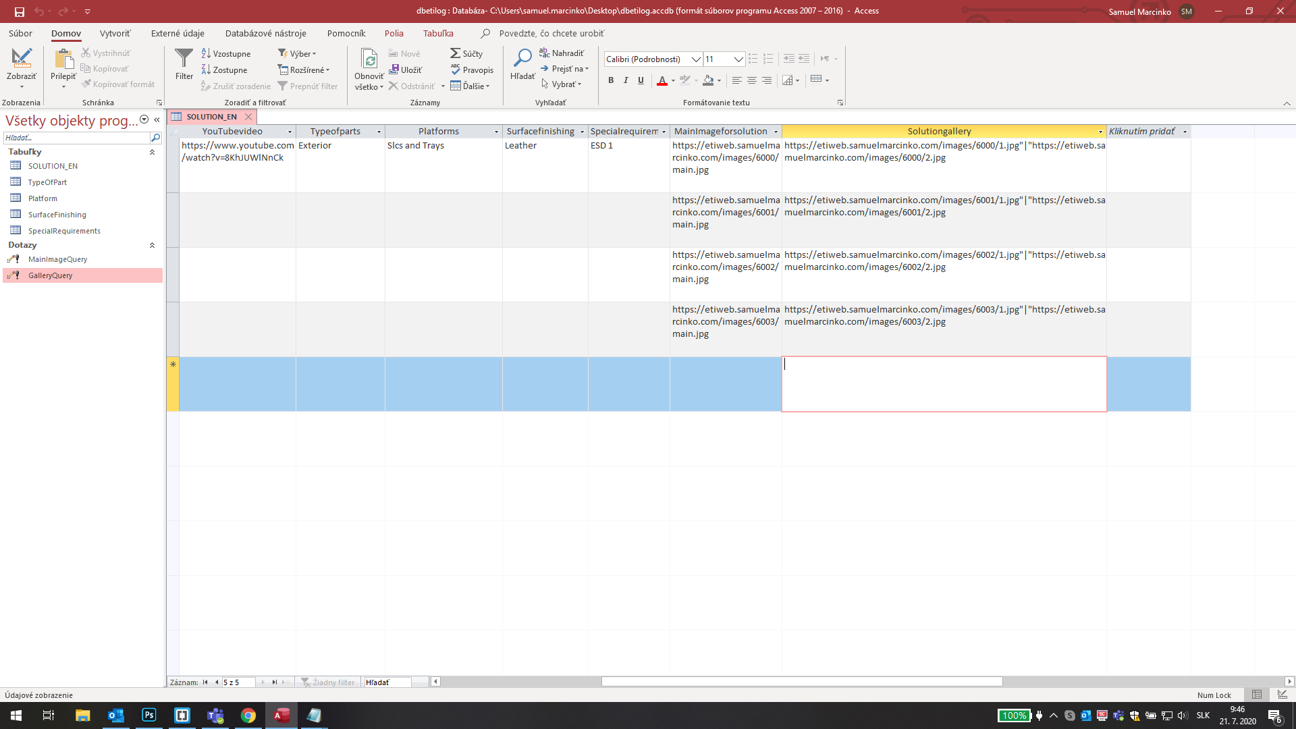
Task: Toggle Bold text formatting
Action: click(x=611, y=80)
